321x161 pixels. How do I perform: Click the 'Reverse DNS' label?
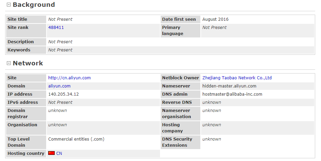pyautogui.click(x=177, y=102)
